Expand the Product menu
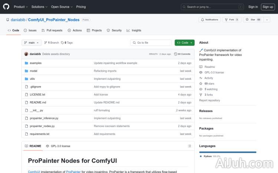 click(x=21, y=7)
